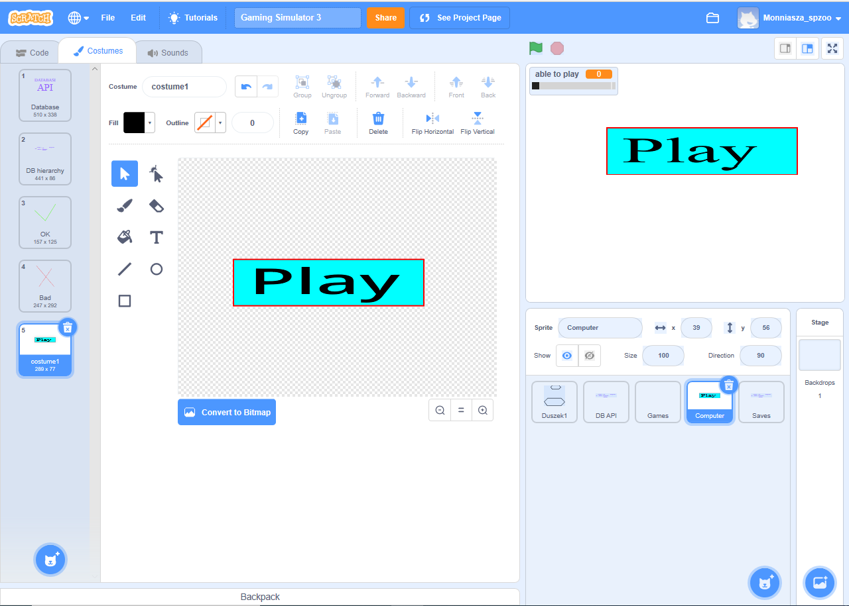Screen dimensions: 849x606
Task: Pick the Fill bucket tool
Action: coord(125,237)
